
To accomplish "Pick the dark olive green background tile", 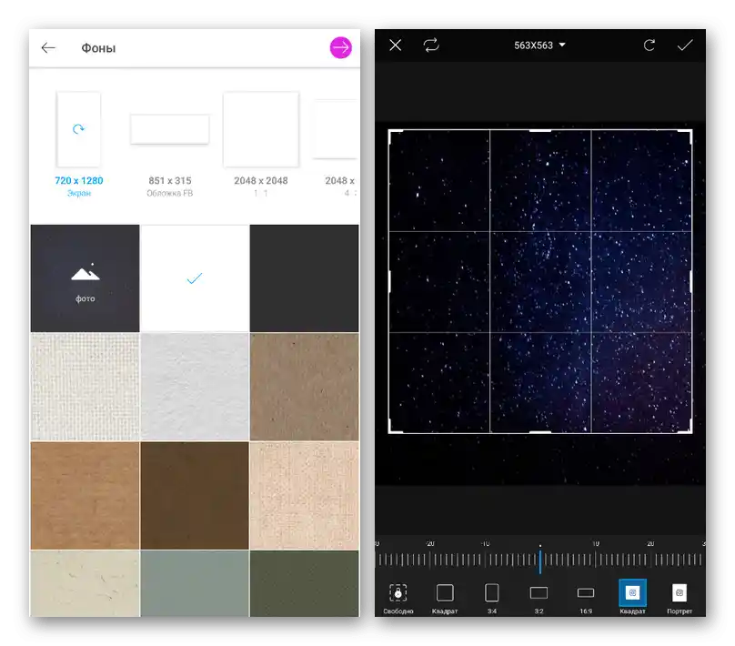I will pyautogui.click(x=304, y=583).
